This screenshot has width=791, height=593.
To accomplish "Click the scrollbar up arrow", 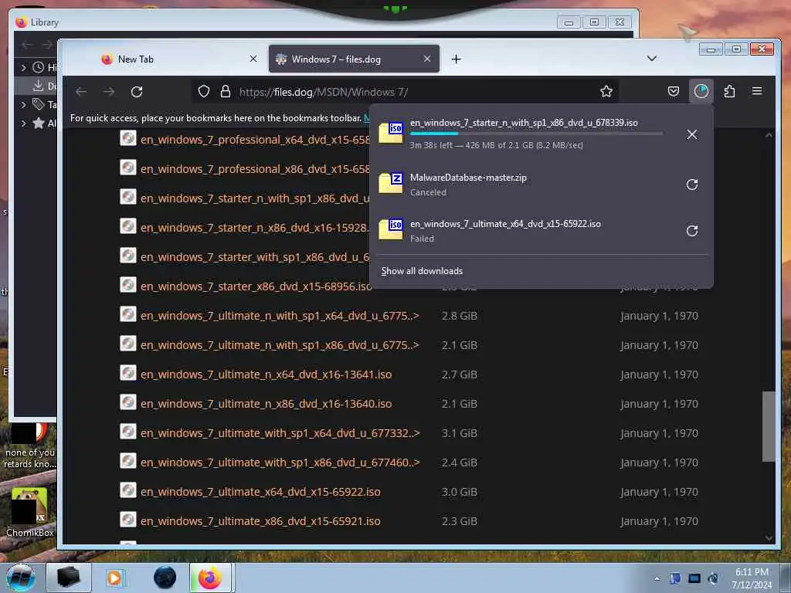I will [769, 135].
